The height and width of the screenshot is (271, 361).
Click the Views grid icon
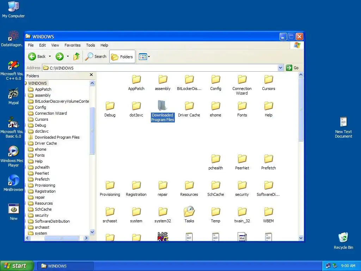(x=143, y=56)
